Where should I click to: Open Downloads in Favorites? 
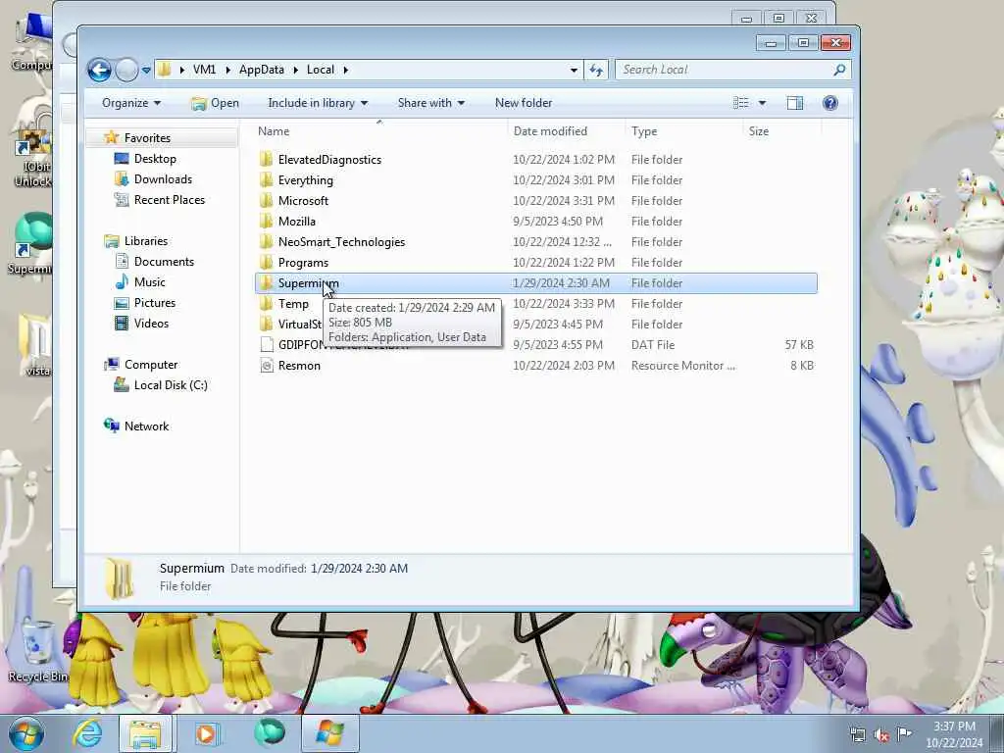[x=163, y=178]
